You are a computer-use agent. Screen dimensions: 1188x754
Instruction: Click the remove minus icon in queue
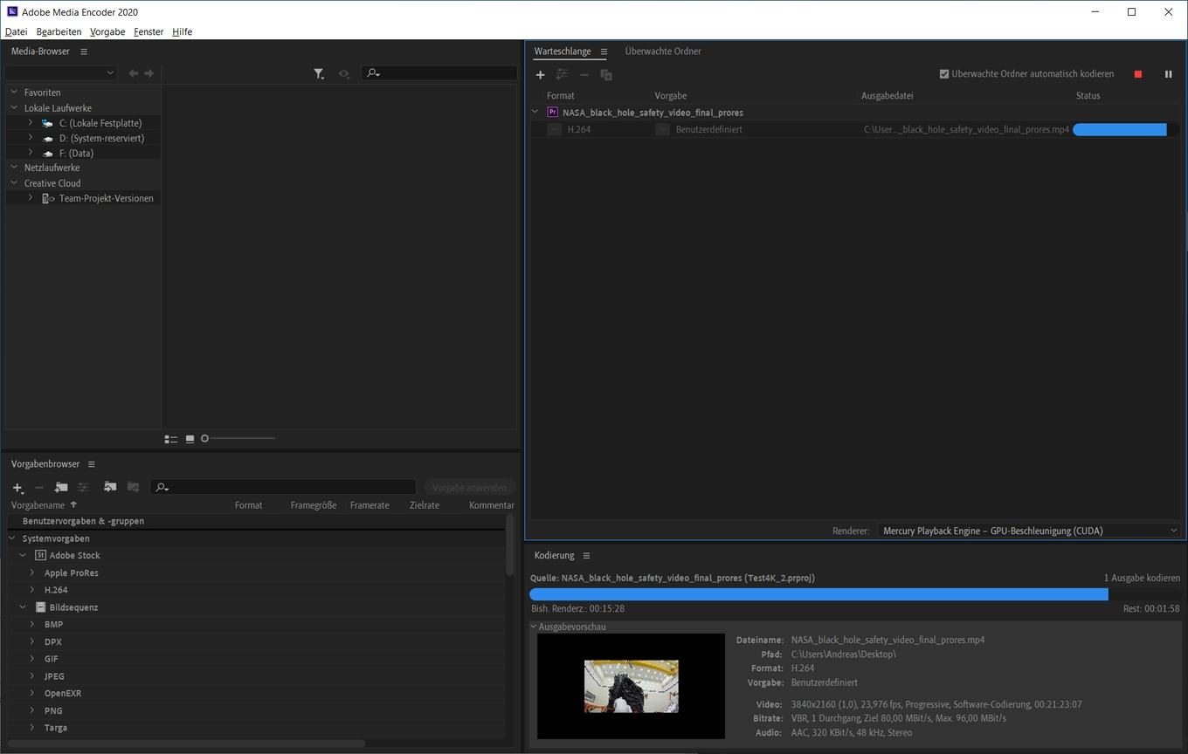pyautogui.click(x=584, y=75)
